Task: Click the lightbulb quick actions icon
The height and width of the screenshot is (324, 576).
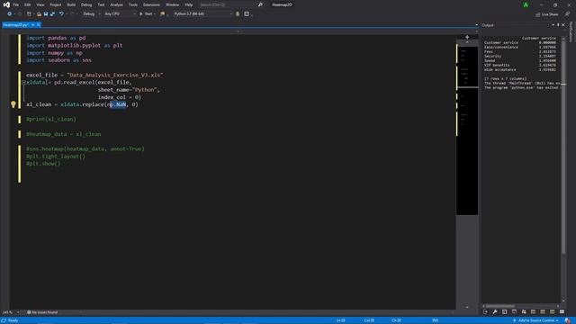Action: [13, 104]
